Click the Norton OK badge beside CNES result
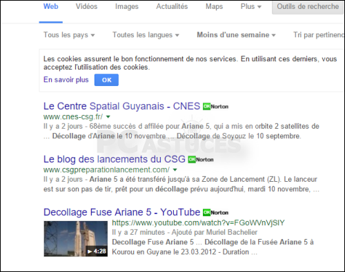The width and height of the screenshot is (345, 272). [x=215, y=107]
